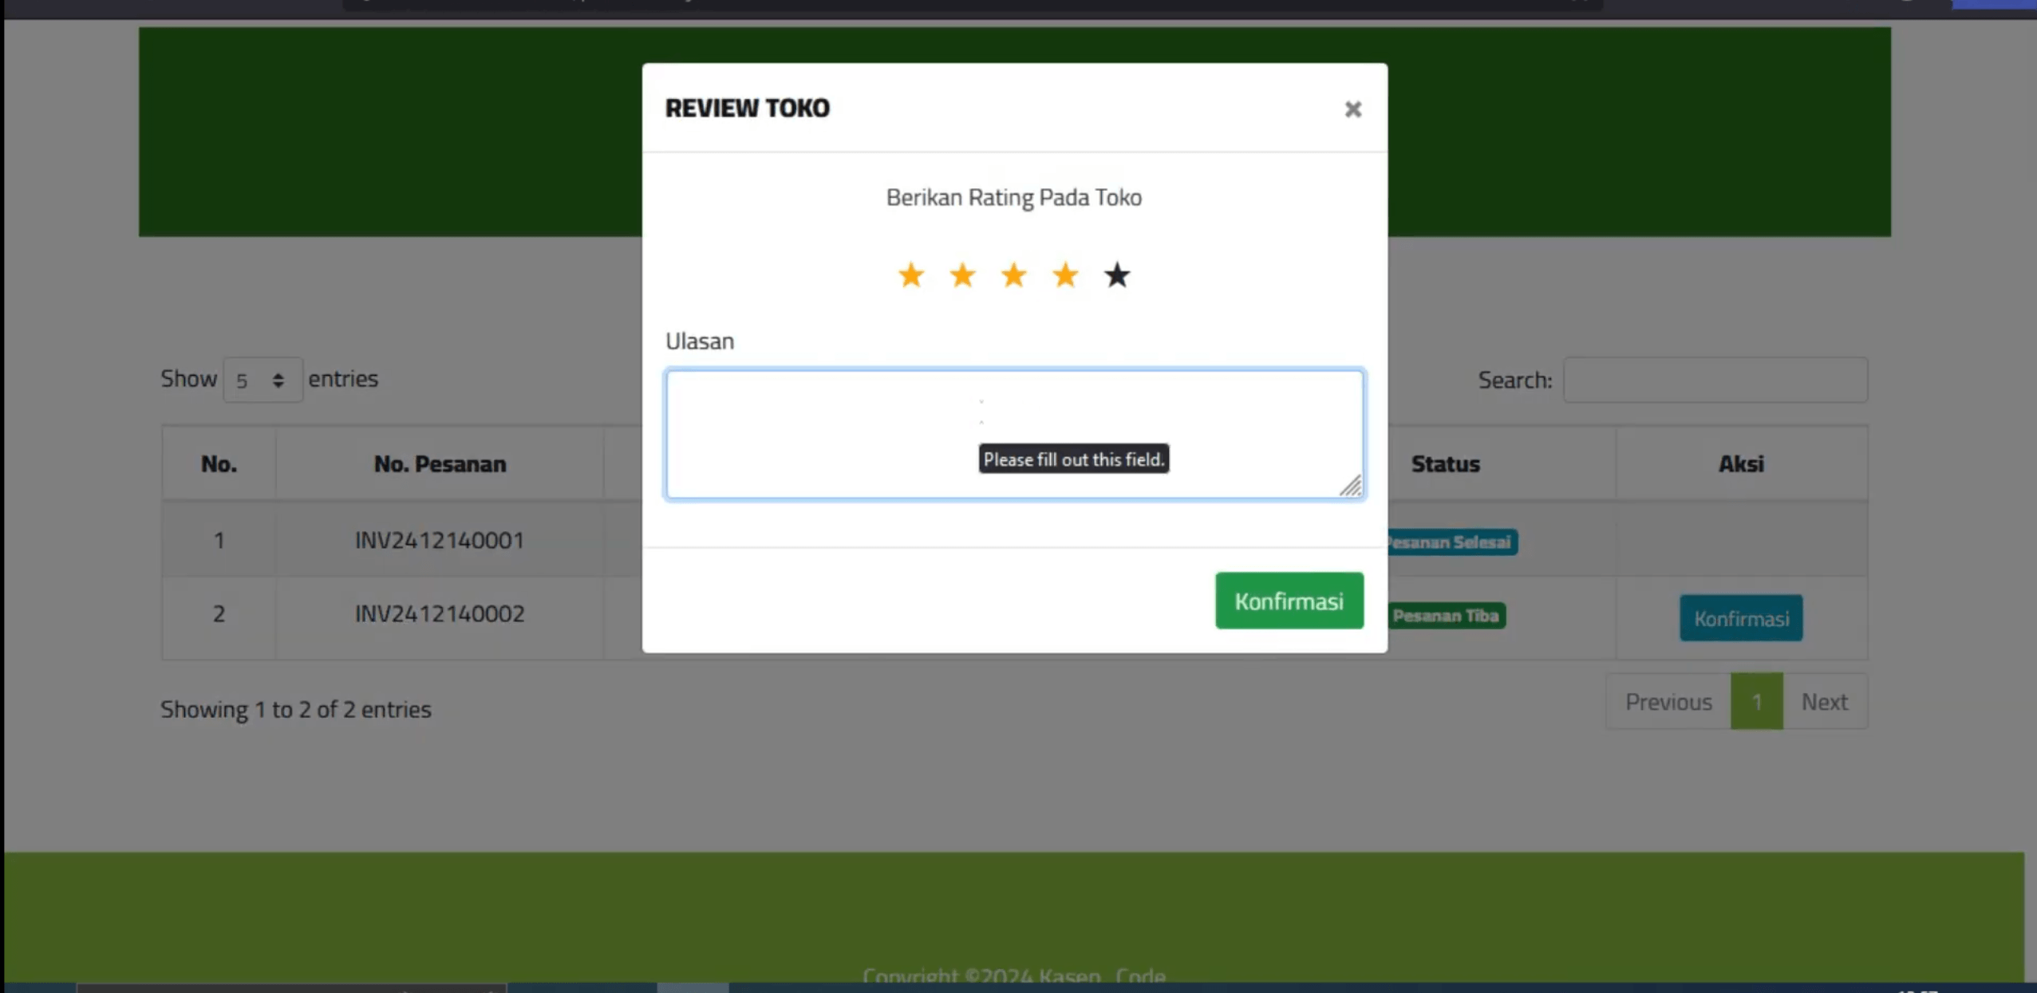Image resolution: width=2037 pixels, height=993 pixels.
Task: Click the Aksi column header
Action: tap(1741, 463)
